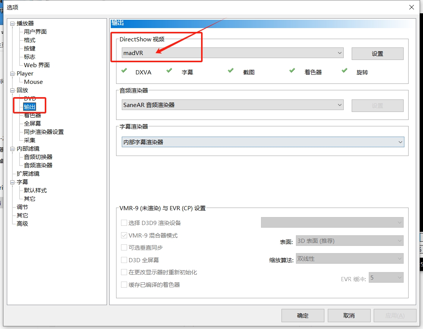Confirm with the 确定 button
423x329 pixels.
303,315
